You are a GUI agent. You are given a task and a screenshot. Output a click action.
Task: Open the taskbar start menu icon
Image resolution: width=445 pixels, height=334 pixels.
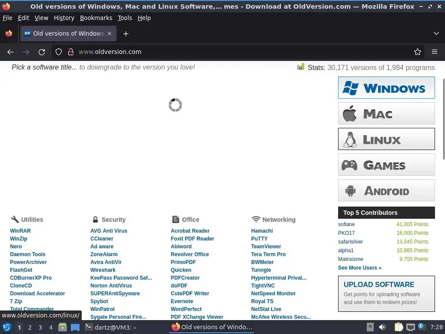[7, 327]
